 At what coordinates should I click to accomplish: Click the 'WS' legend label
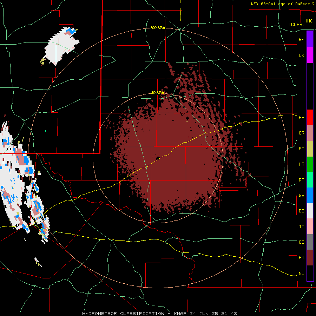[x=301, y=196]
